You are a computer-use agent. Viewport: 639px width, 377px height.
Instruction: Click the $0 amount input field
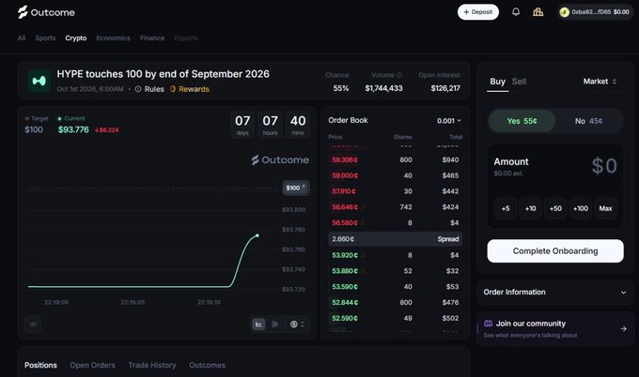click(x=604, y=166)
